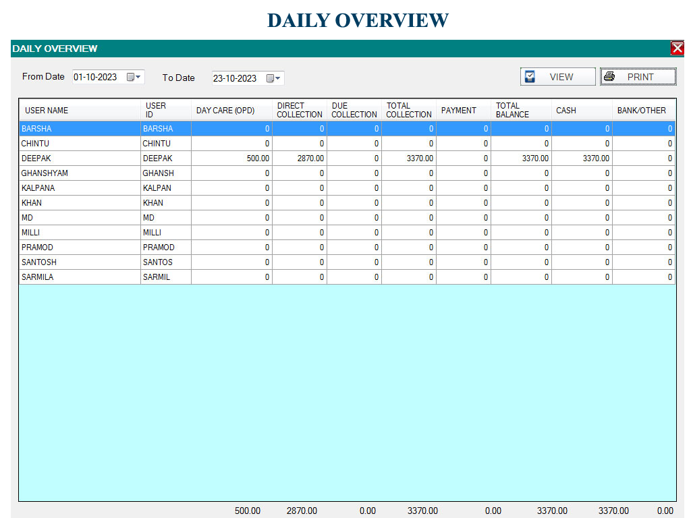Click the VIEW button
Image resolution: width=691 pixels, height=518 pixels.
558,77
